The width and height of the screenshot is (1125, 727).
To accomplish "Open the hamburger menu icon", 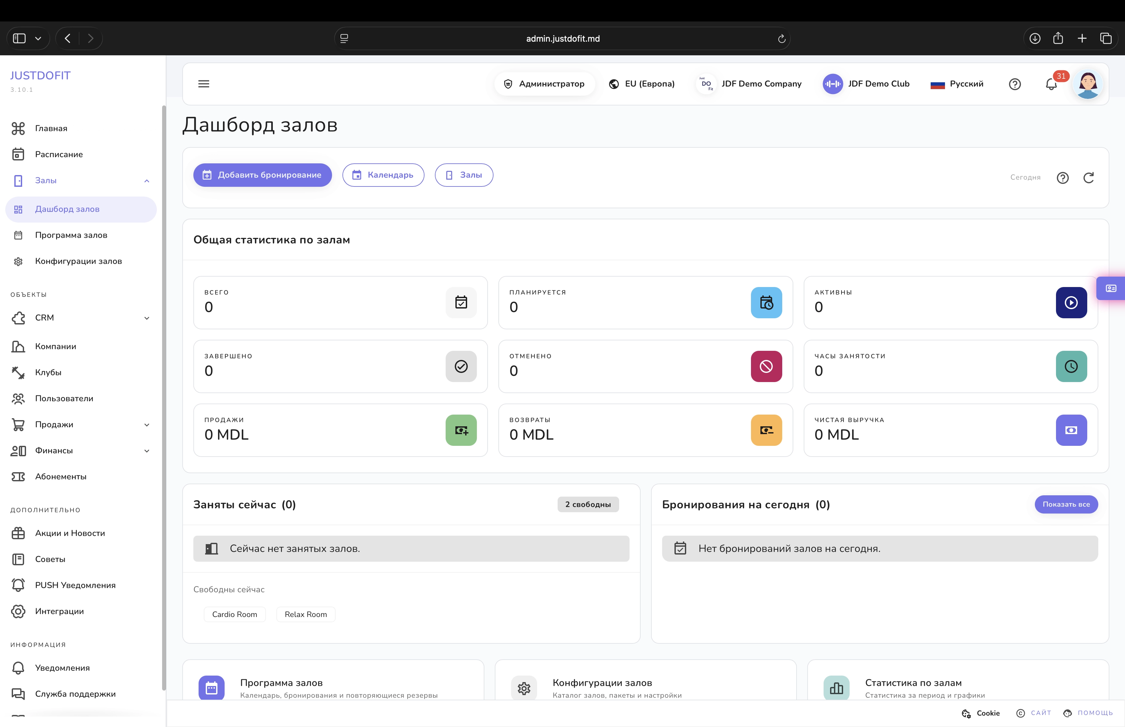I will click(x=203, y=84).
